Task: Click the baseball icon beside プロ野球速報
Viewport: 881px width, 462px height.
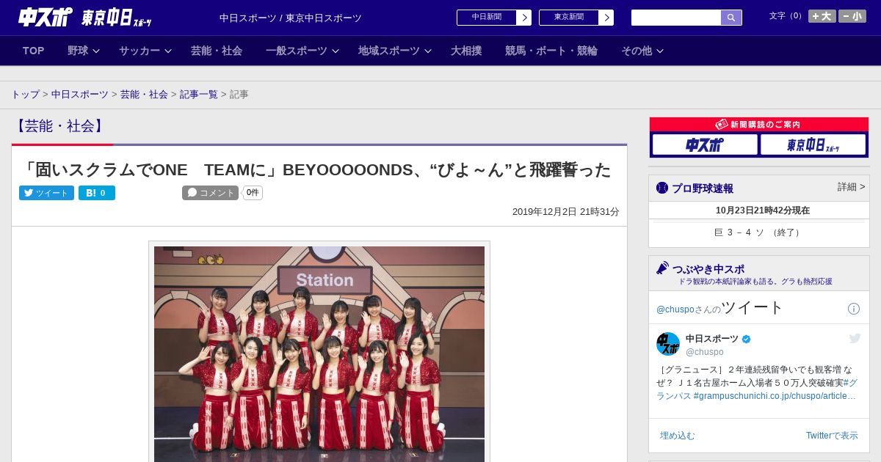Action: 662,188
